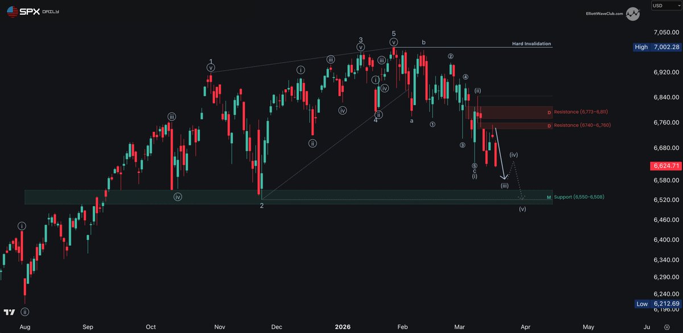Select the red D marker on upper resistance
Viewport: 683px width, 333px height.
pos(549,113)
